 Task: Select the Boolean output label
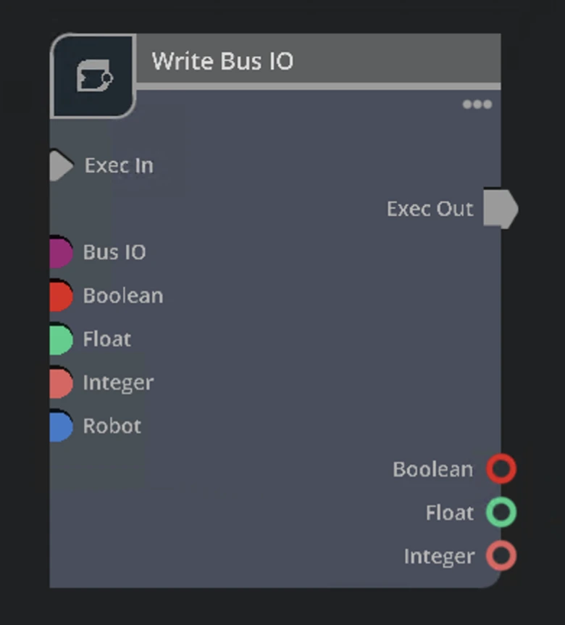tap(432, 469)
